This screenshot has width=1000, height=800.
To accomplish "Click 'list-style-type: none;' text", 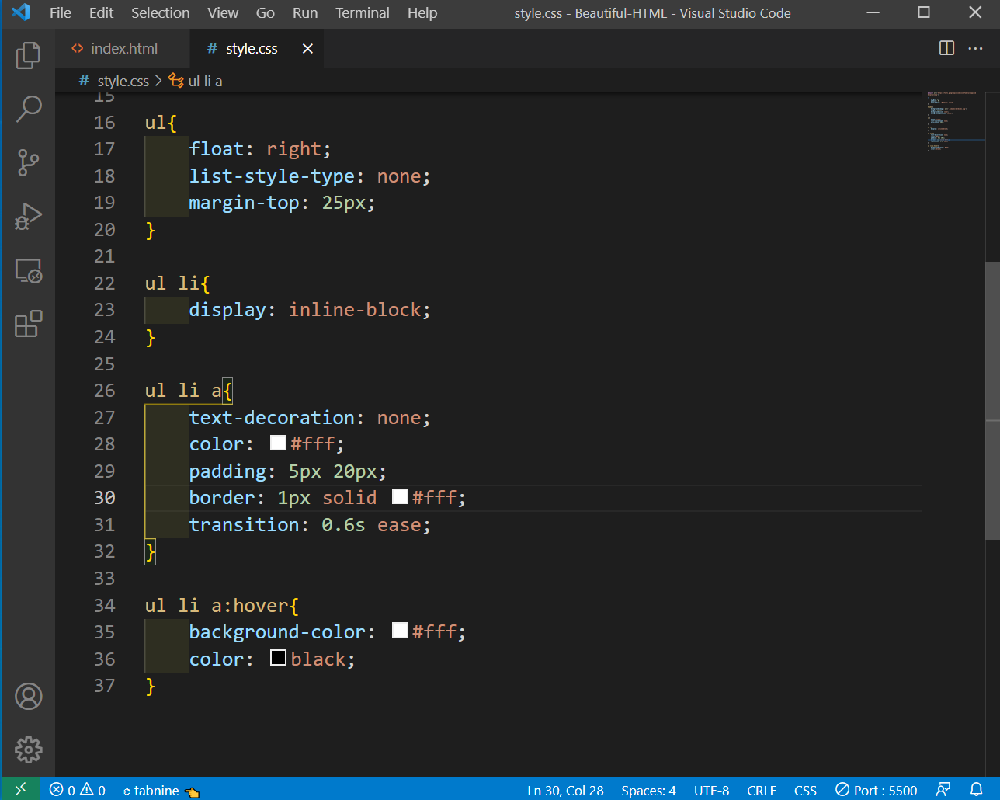I will tap(310, 176).
